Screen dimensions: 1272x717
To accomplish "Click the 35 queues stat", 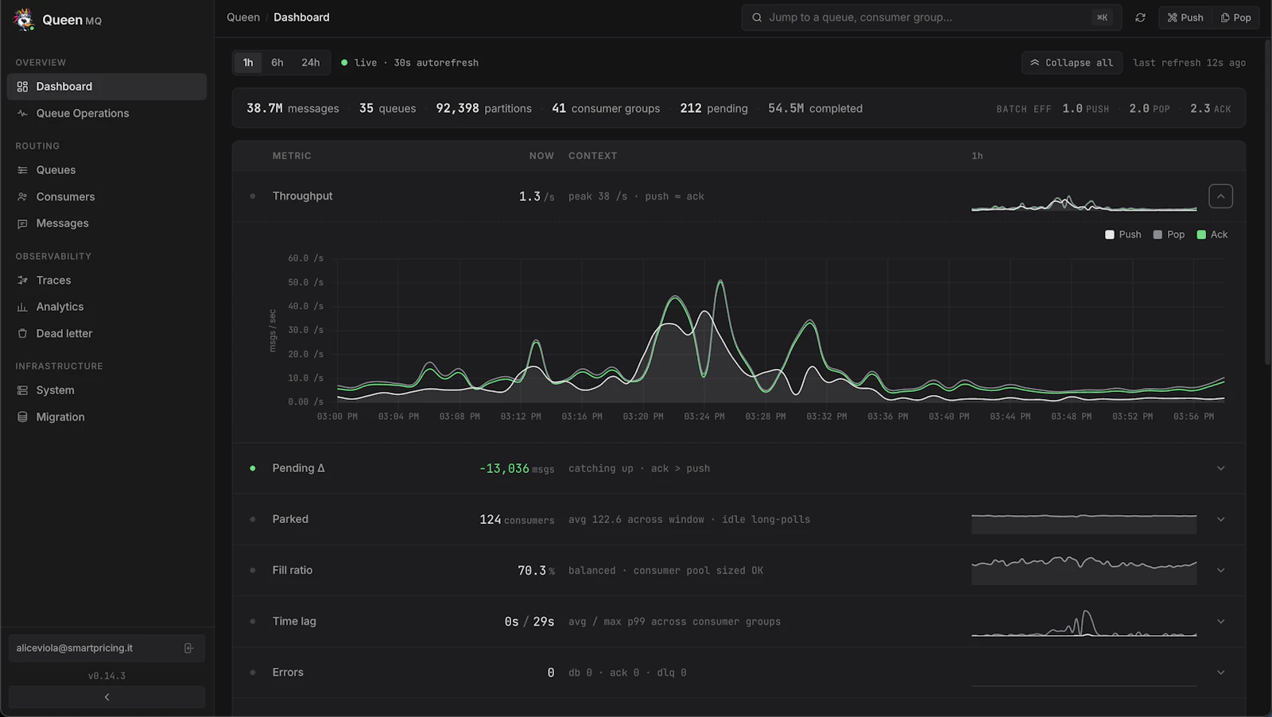I will point(387,108).
